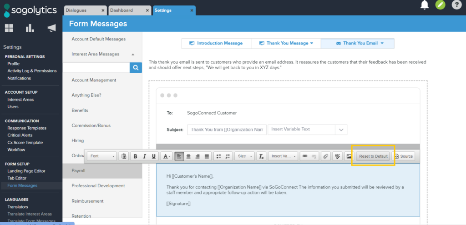Expand the Insert Variable Text subject dropdown
The height and width of the screenshot is (225, 466).
[x=341, y=130]
